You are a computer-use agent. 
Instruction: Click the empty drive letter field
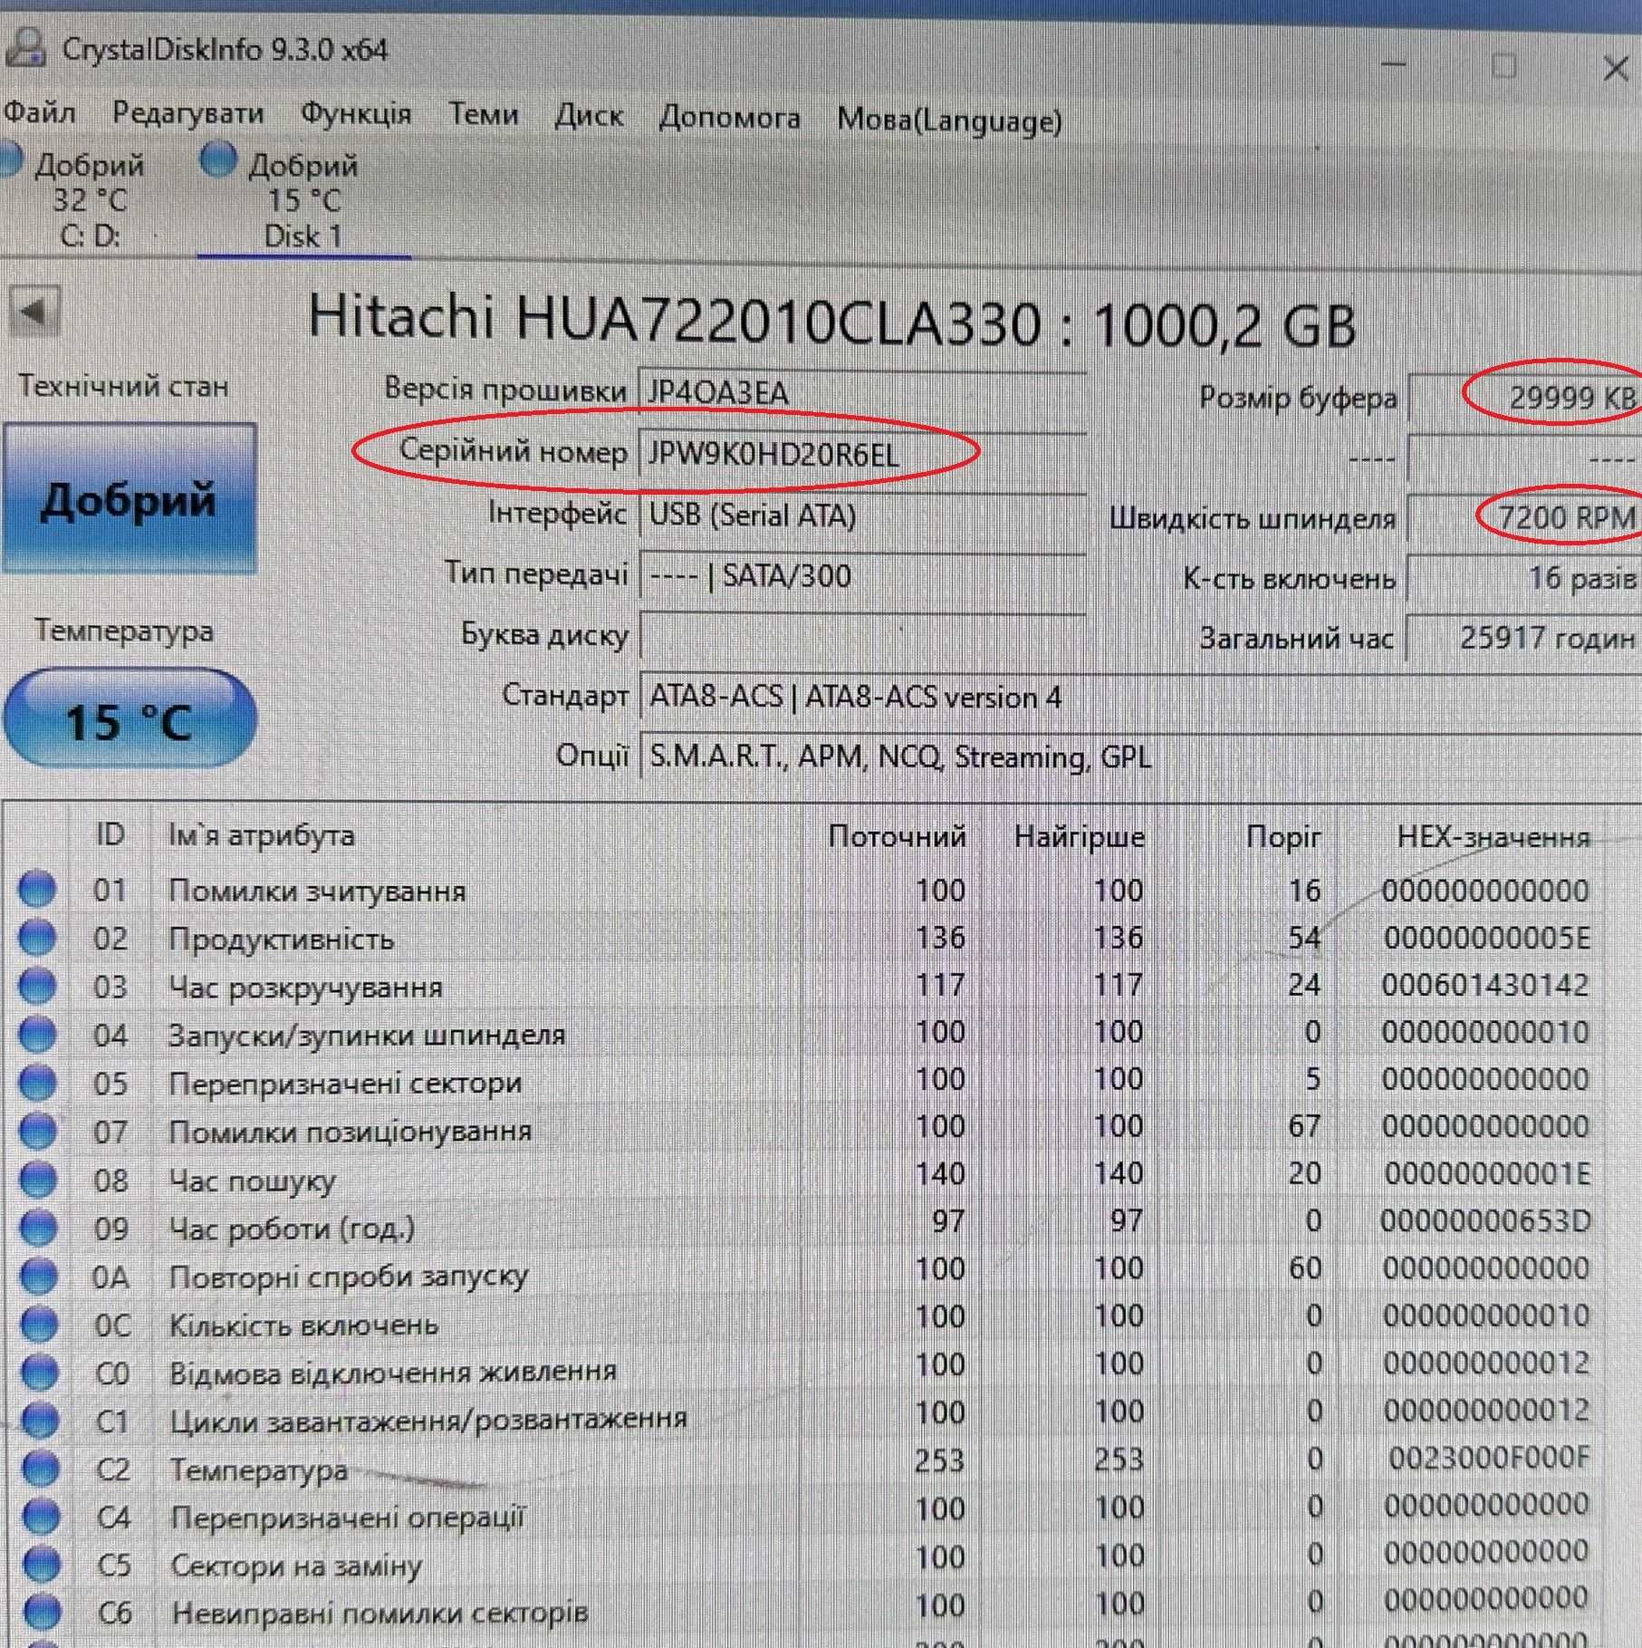pos(862,636)
